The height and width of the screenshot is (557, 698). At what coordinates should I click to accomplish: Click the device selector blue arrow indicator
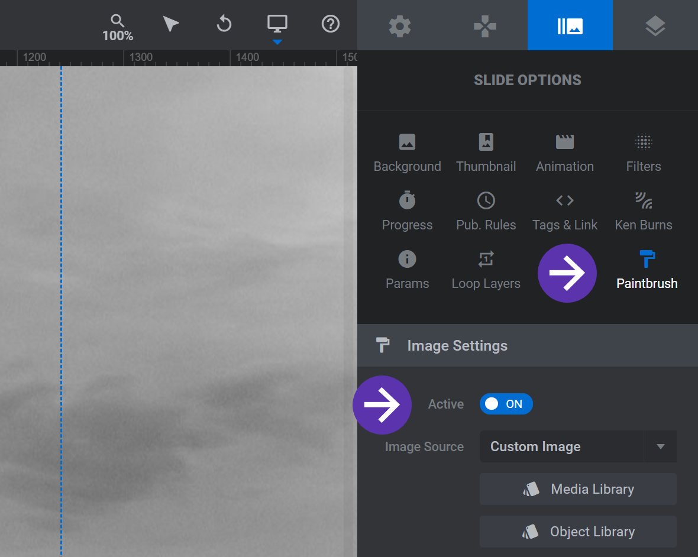pyautogui.click(x=277, y=42)
